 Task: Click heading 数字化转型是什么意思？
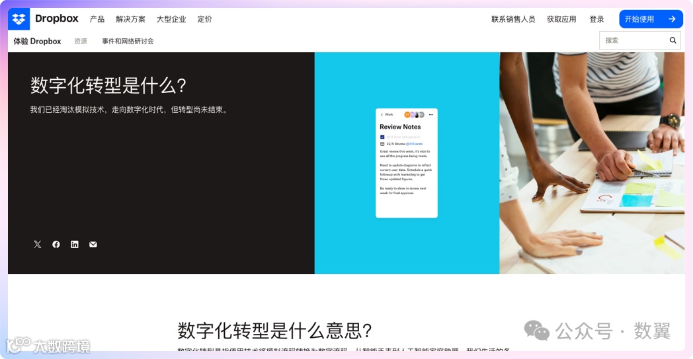tap(275, 331)
